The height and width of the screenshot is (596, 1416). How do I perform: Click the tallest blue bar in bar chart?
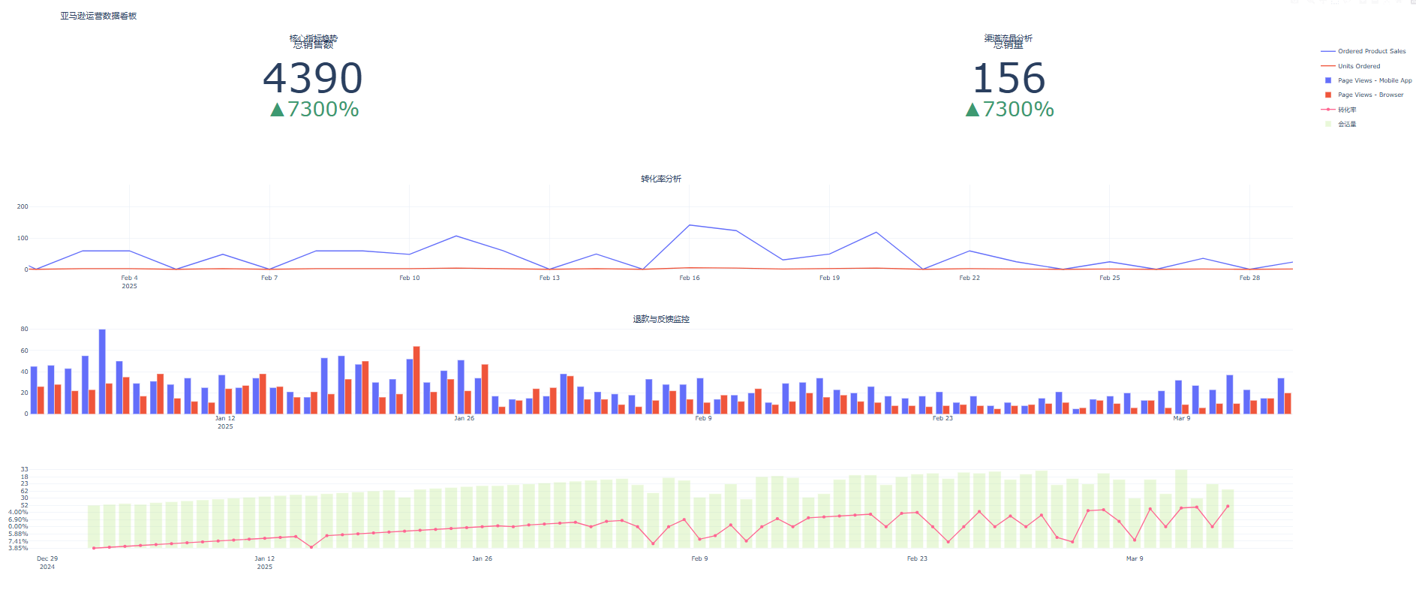[102, 372]
